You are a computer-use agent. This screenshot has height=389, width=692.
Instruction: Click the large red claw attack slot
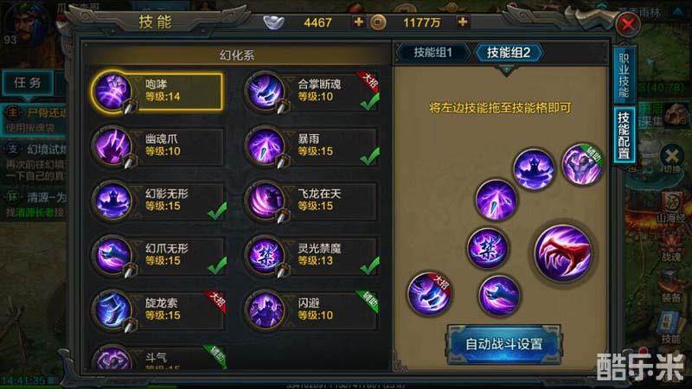point(563,252)
